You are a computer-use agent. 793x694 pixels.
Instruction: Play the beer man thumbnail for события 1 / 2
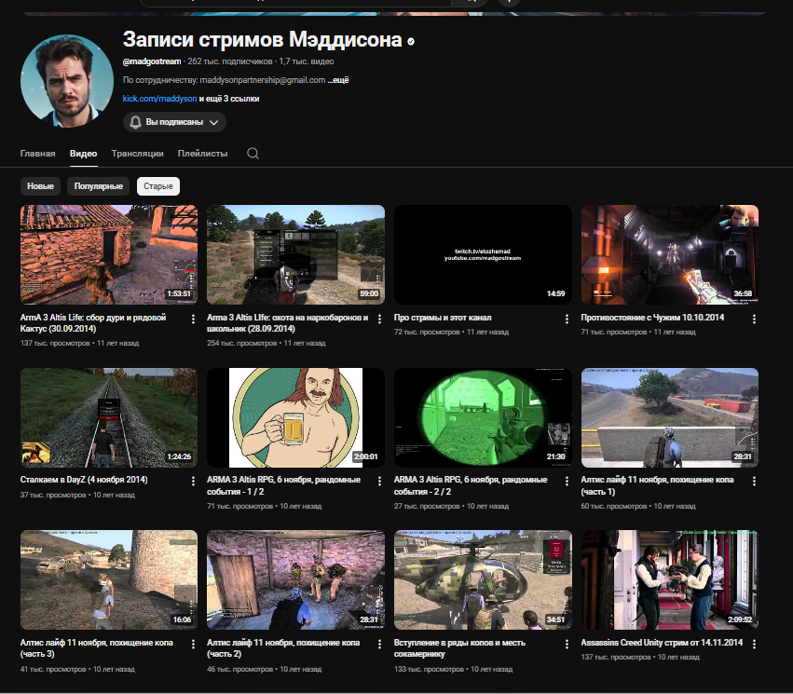295,417
